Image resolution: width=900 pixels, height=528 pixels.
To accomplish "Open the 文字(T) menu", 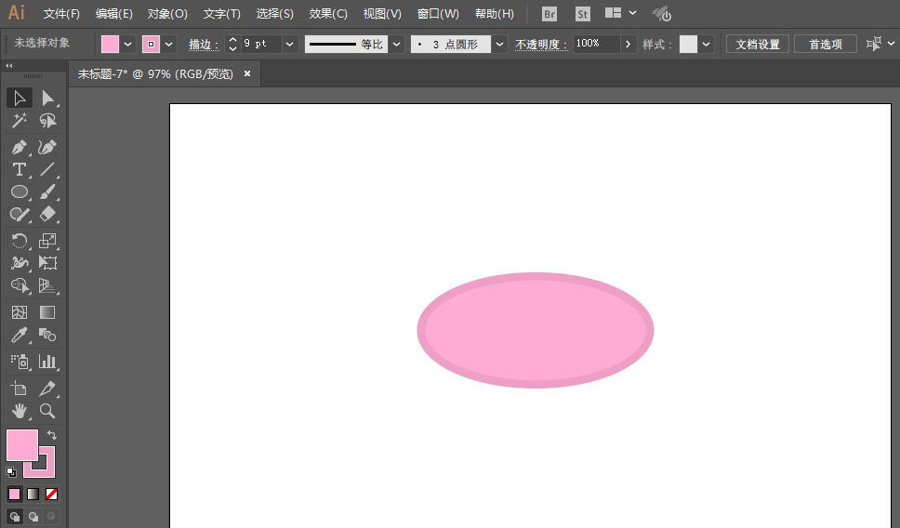I will 221,14.
